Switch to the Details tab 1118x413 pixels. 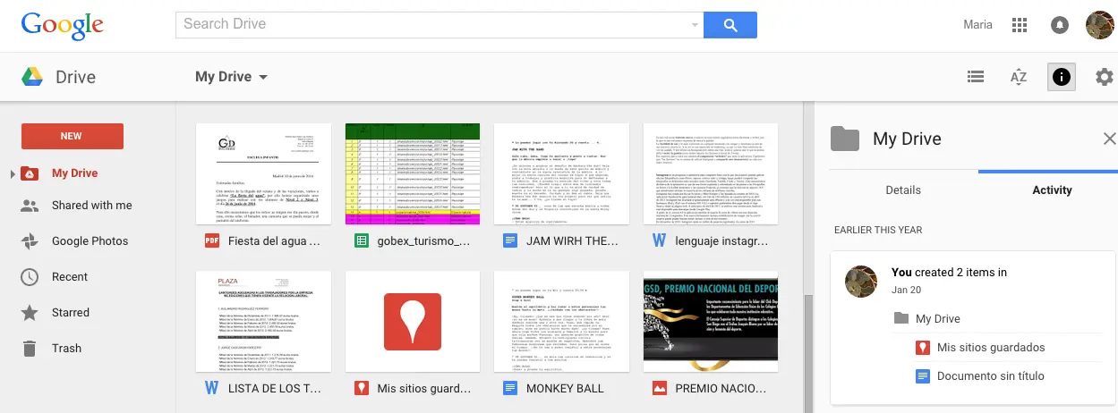[903, 190]
